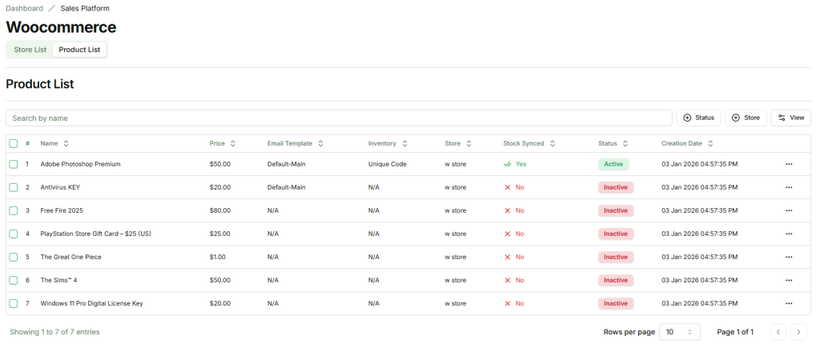Screen dimensions: 820x352
Task: Open the Status filter dropdown
Action: pyautogui.click(x=698, y=118)
